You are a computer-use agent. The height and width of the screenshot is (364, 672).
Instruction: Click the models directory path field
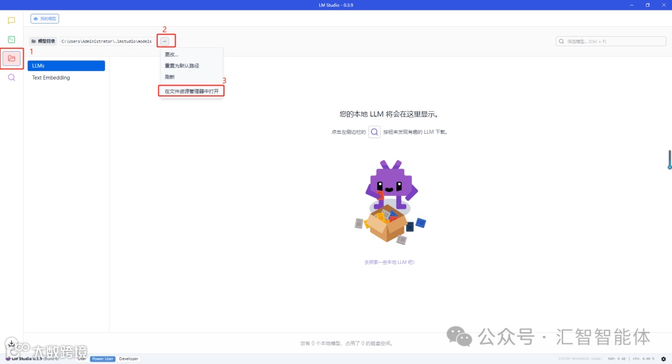pyautogui.click(x=108, y=41)
